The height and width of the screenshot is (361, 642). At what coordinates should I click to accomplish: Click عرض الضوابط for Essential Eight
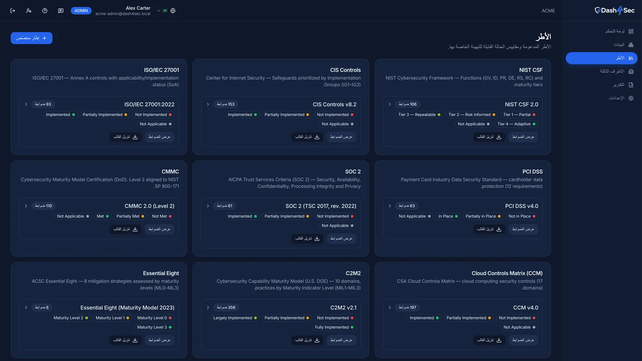159,340
